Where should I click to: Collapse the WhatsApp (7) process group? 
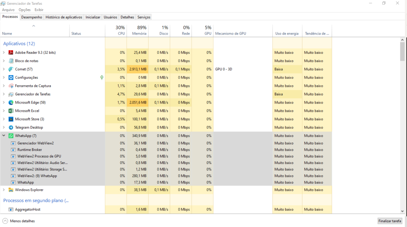tap(4, 135)
